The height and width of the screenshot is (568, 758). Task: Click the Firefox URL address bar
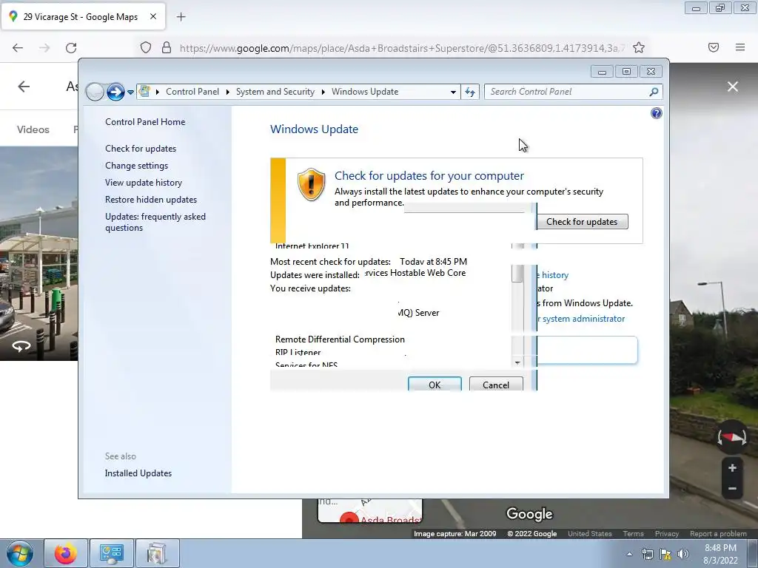401,47
